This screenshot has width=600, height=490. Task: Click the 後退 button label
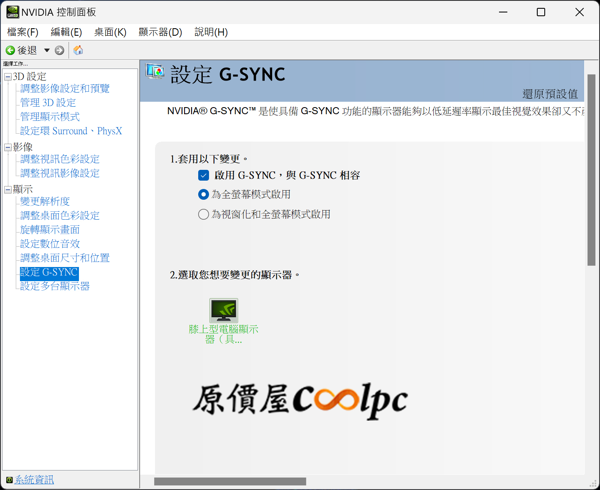coord(27,50)
